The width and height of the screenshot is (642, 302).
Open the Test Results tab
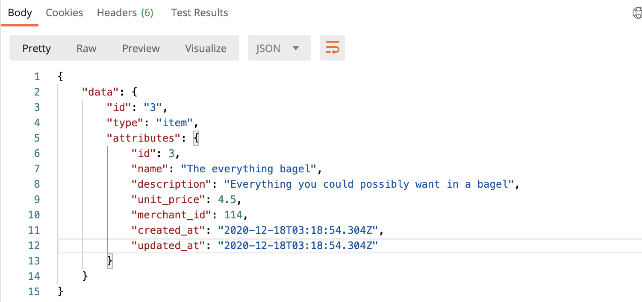click(200, 13)
